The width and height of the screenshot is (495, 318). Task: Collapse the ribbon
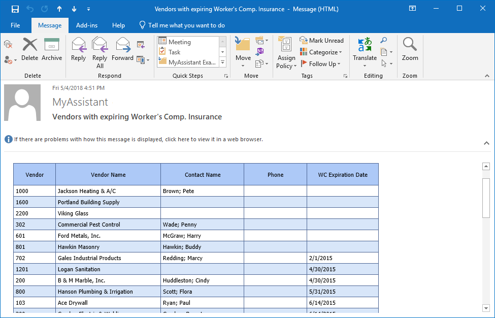tap(487, 76)
